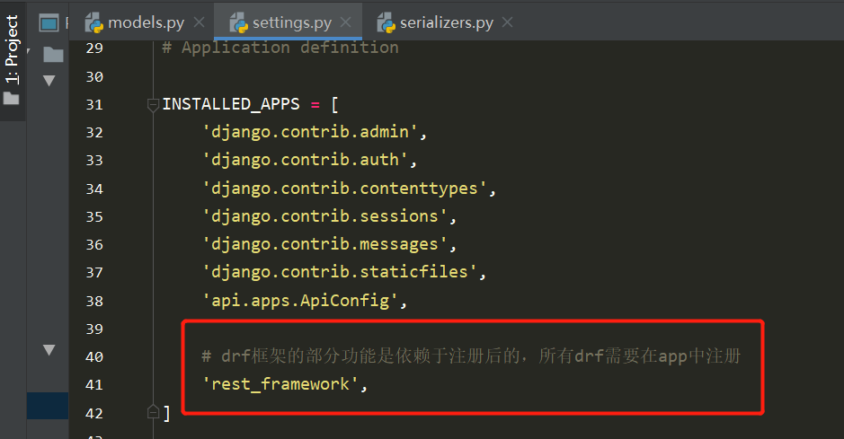Select the folder icon in the project tree
The width and height of the screenshot is (844, 439).
click(x=53, y=54)
